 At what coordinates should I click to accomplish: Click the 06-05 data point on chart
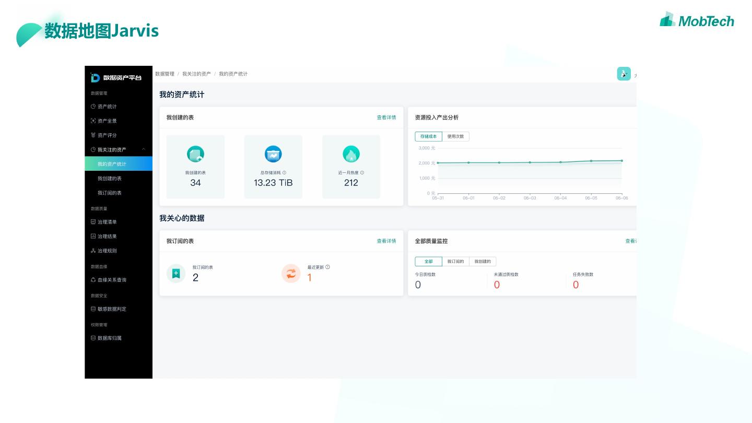tap(591, 161)
